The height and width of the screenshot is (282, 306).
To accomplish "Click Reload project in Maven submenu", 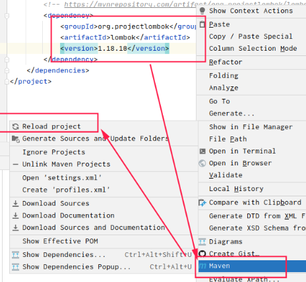I will 104,127.
